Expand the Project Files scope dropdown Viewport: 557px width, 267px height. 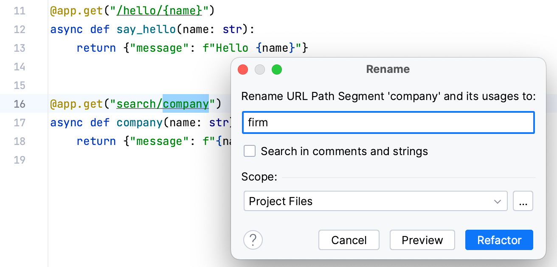375,201
